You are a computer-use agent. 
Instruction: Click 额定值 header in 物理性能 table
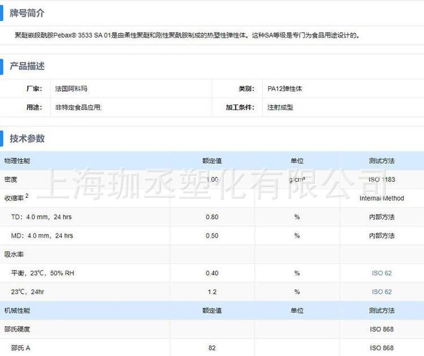click(212, 161)
